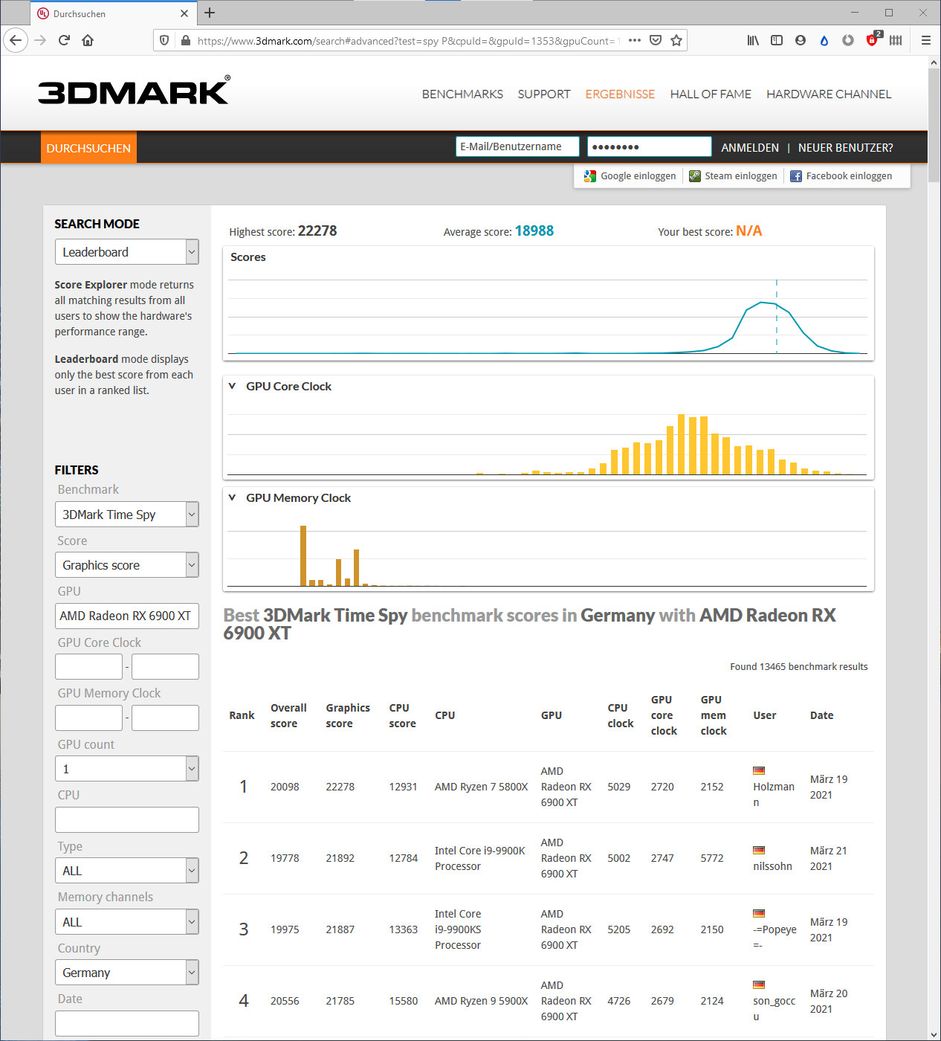Open the Search Mode Leaderboard dropdown

point(127,252)
